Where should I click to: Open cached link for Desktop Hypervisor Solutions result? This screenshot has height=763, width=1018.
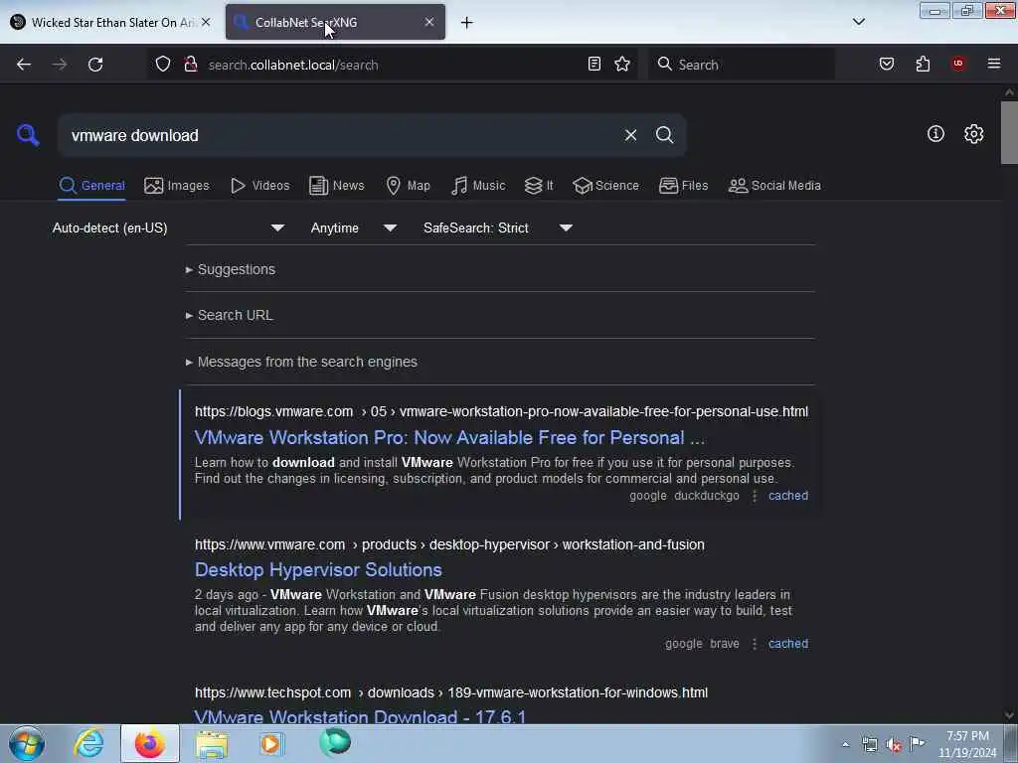(788, 644)
